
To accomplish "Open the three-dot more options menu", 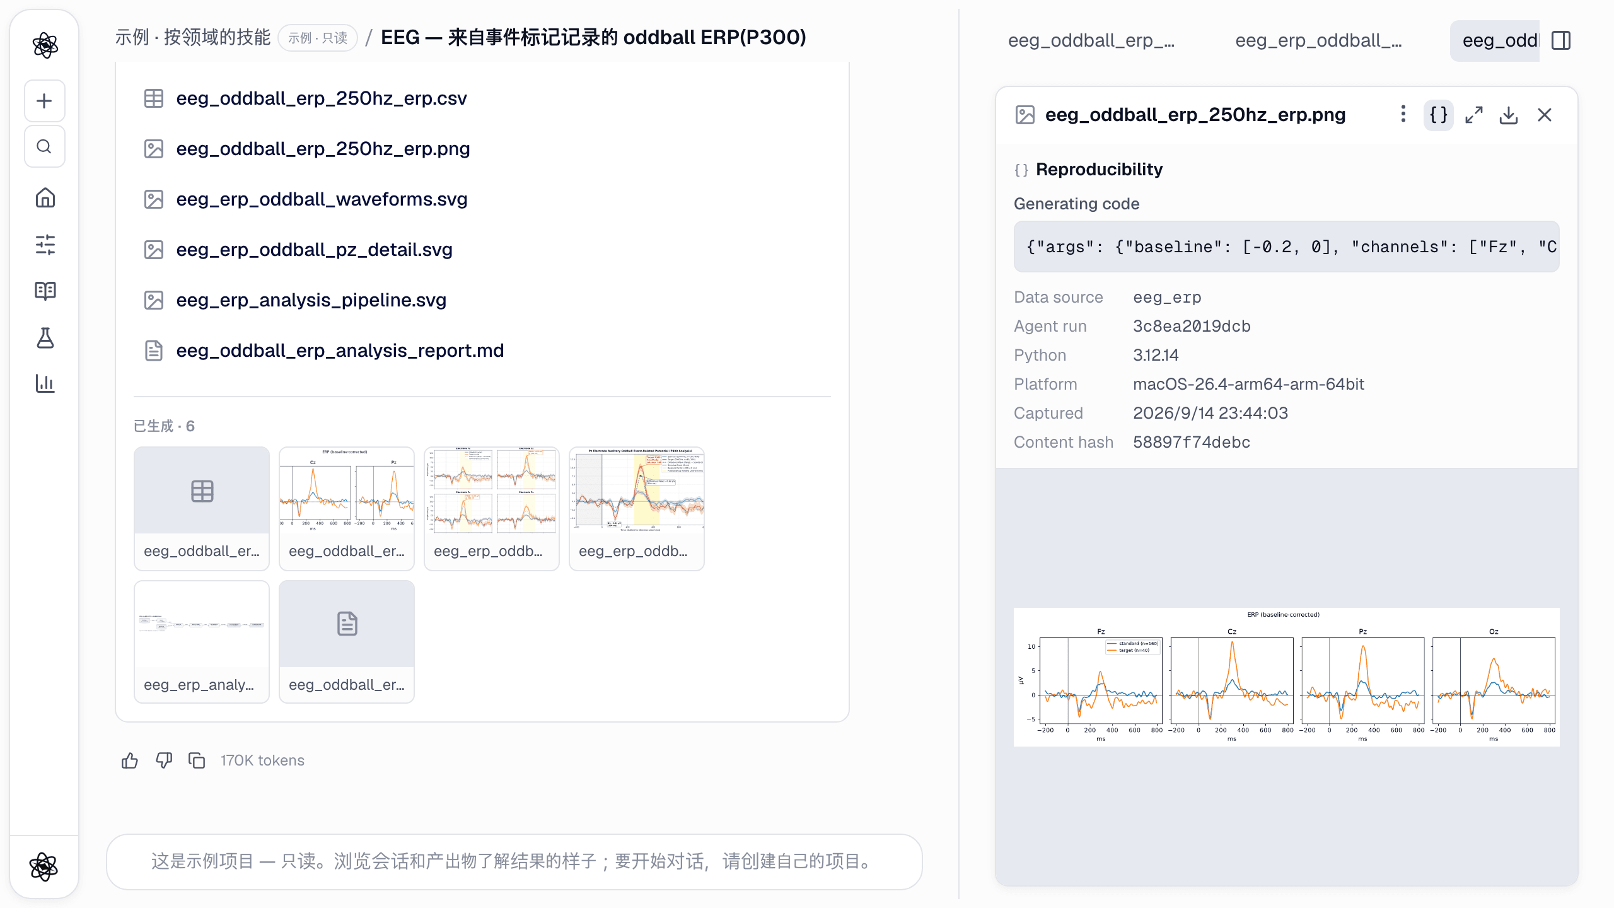I will 1403,114.
